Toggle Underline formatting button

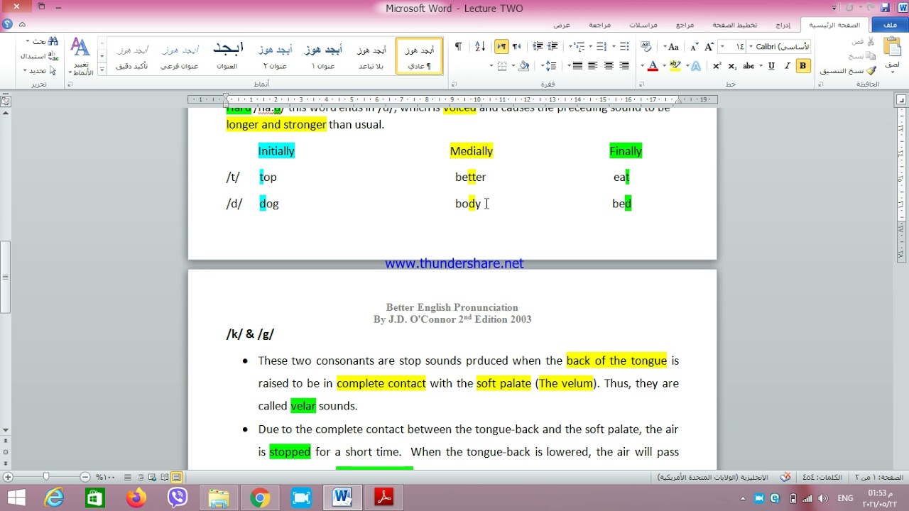[771, 66]
